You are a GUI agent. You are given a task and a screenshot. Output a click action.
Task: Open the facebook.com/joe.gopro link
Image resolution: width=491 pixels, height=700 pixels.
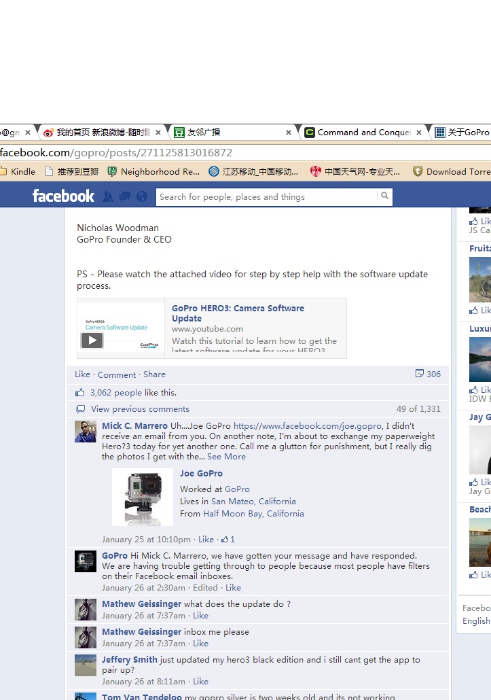click(x=308, y=426)
